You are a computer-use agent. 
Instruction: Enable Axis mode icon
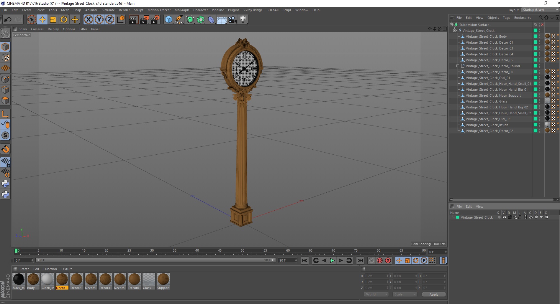click(x=5, y=114)
